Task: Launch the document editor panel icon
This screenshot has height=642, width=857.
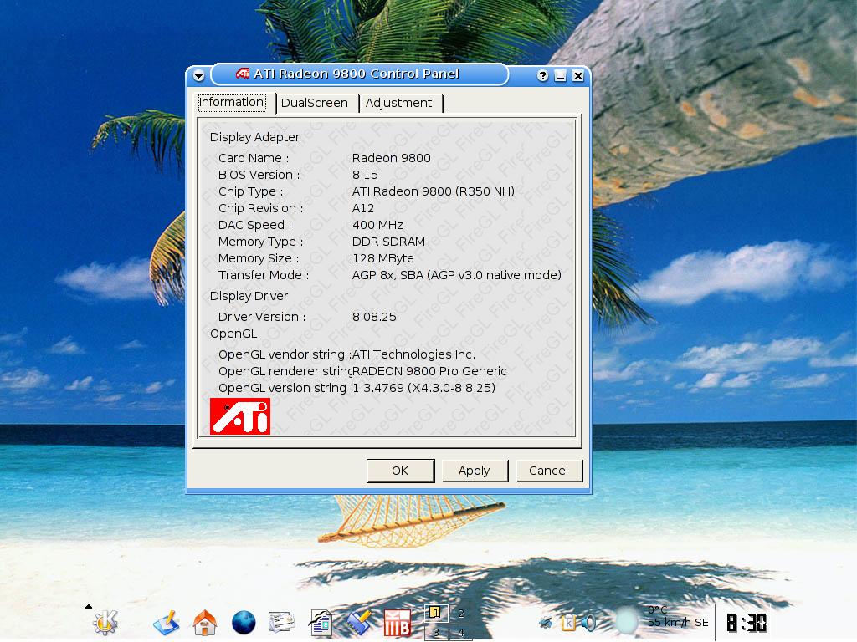Action: [x=321, y=623]
